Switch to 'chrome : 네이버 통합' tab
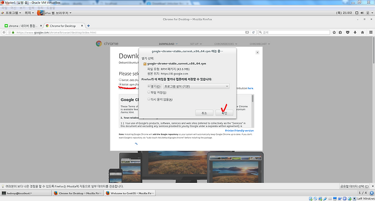Viewport: 375px width, 201px height. pyautogui.click(x=23, y=26)
